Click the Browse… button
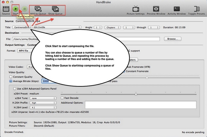Screen dimensions: 207x137 tap(173, 39)
